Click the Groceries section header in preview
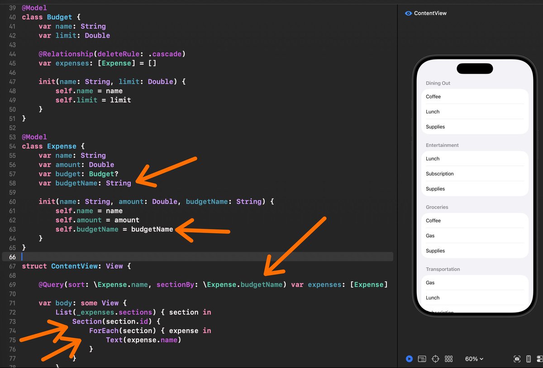 pyautogui.click(x=437, y=207)
